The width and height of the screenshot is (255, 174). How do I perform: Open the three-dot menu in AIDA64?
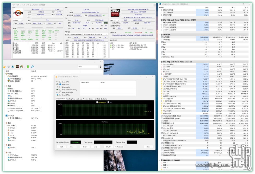tap(101, 67)
